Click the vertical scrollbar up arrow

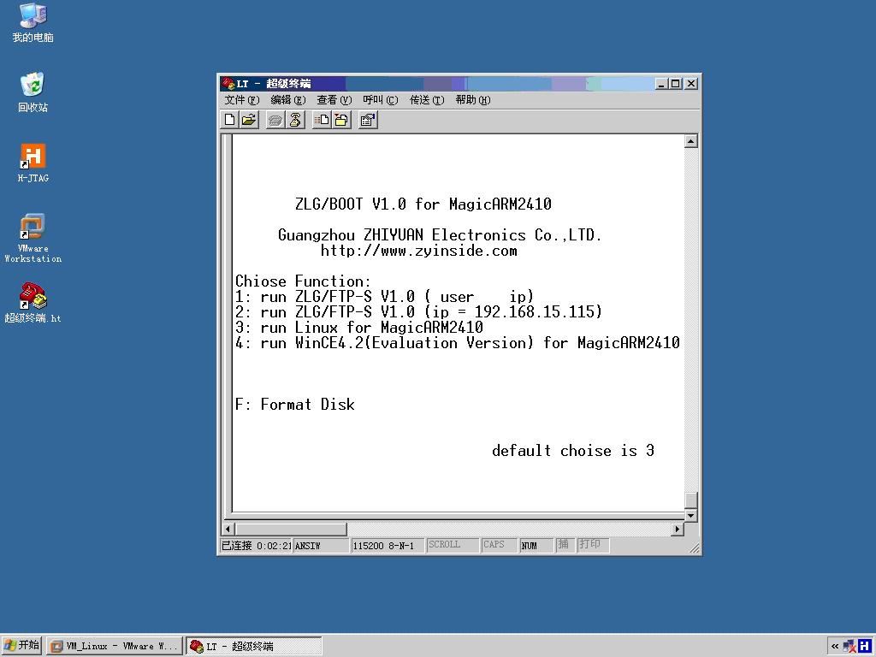click(691, 141)
